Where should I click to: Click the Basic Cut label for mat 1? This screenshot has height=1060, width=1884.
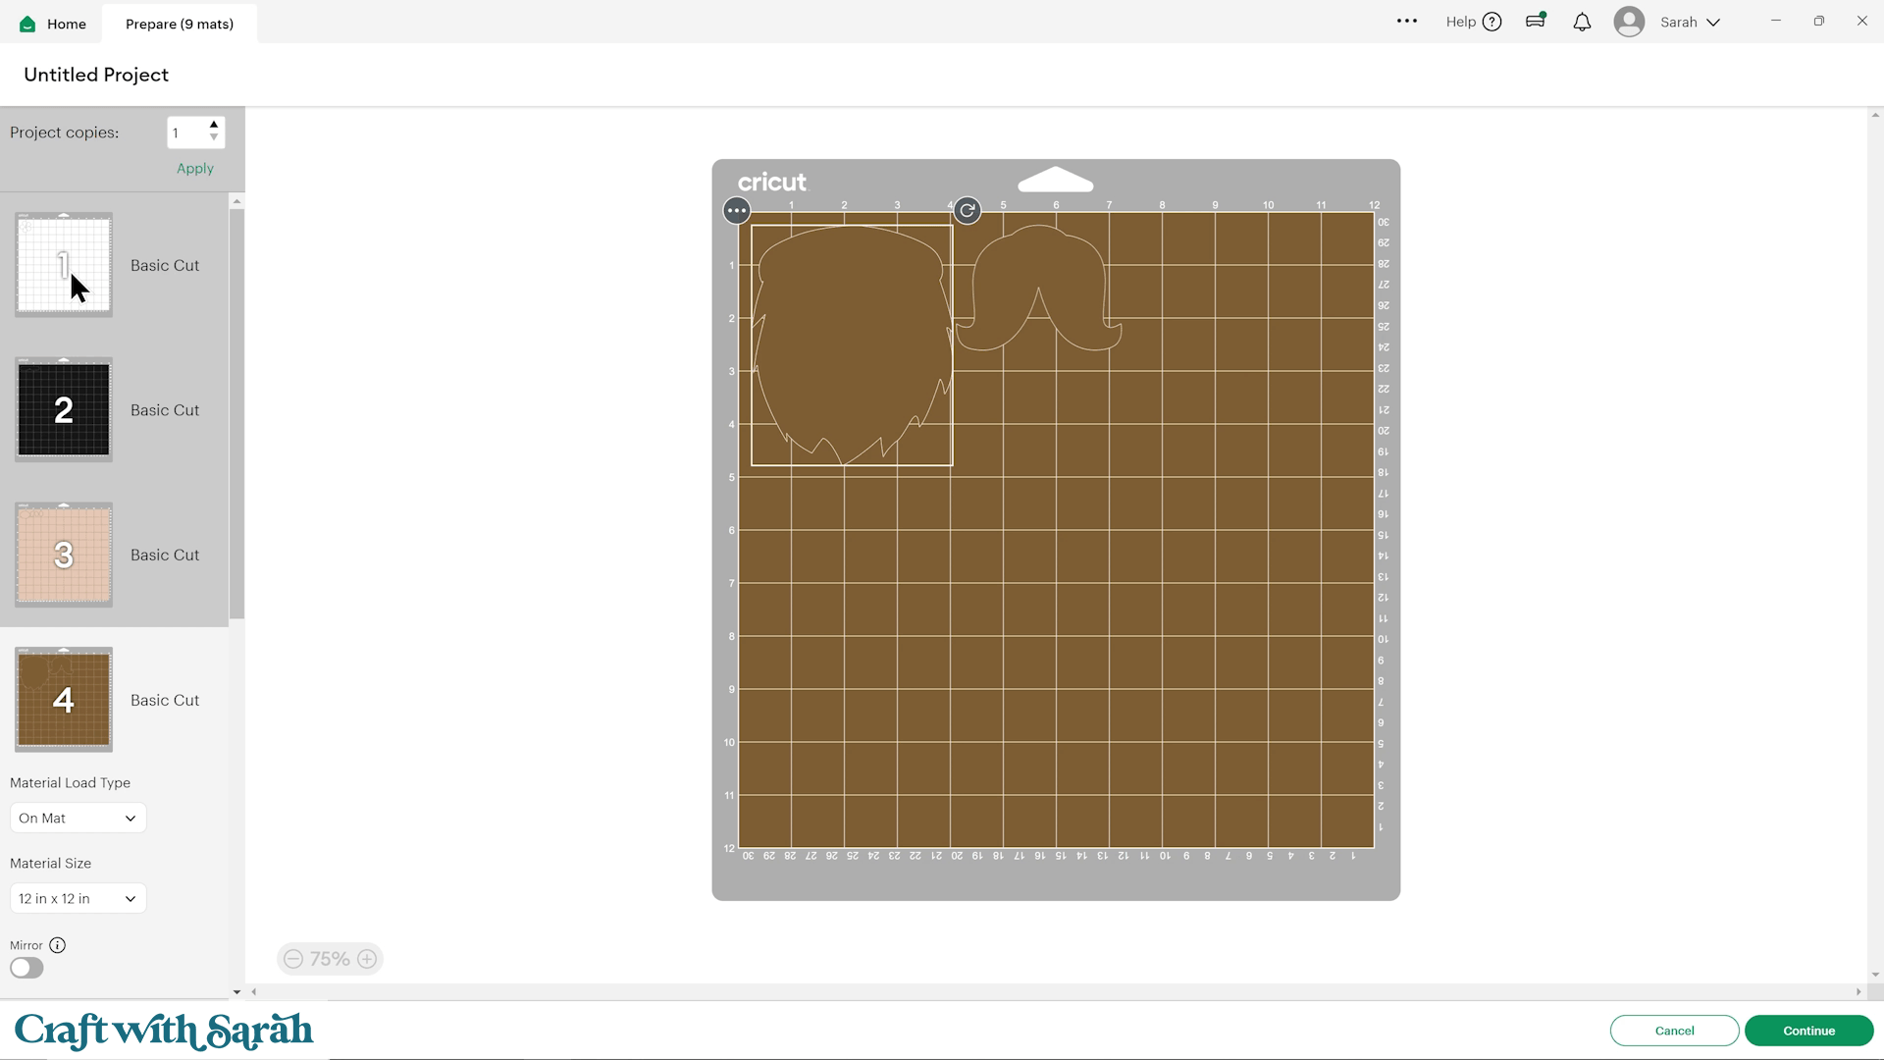coord(165,265)
